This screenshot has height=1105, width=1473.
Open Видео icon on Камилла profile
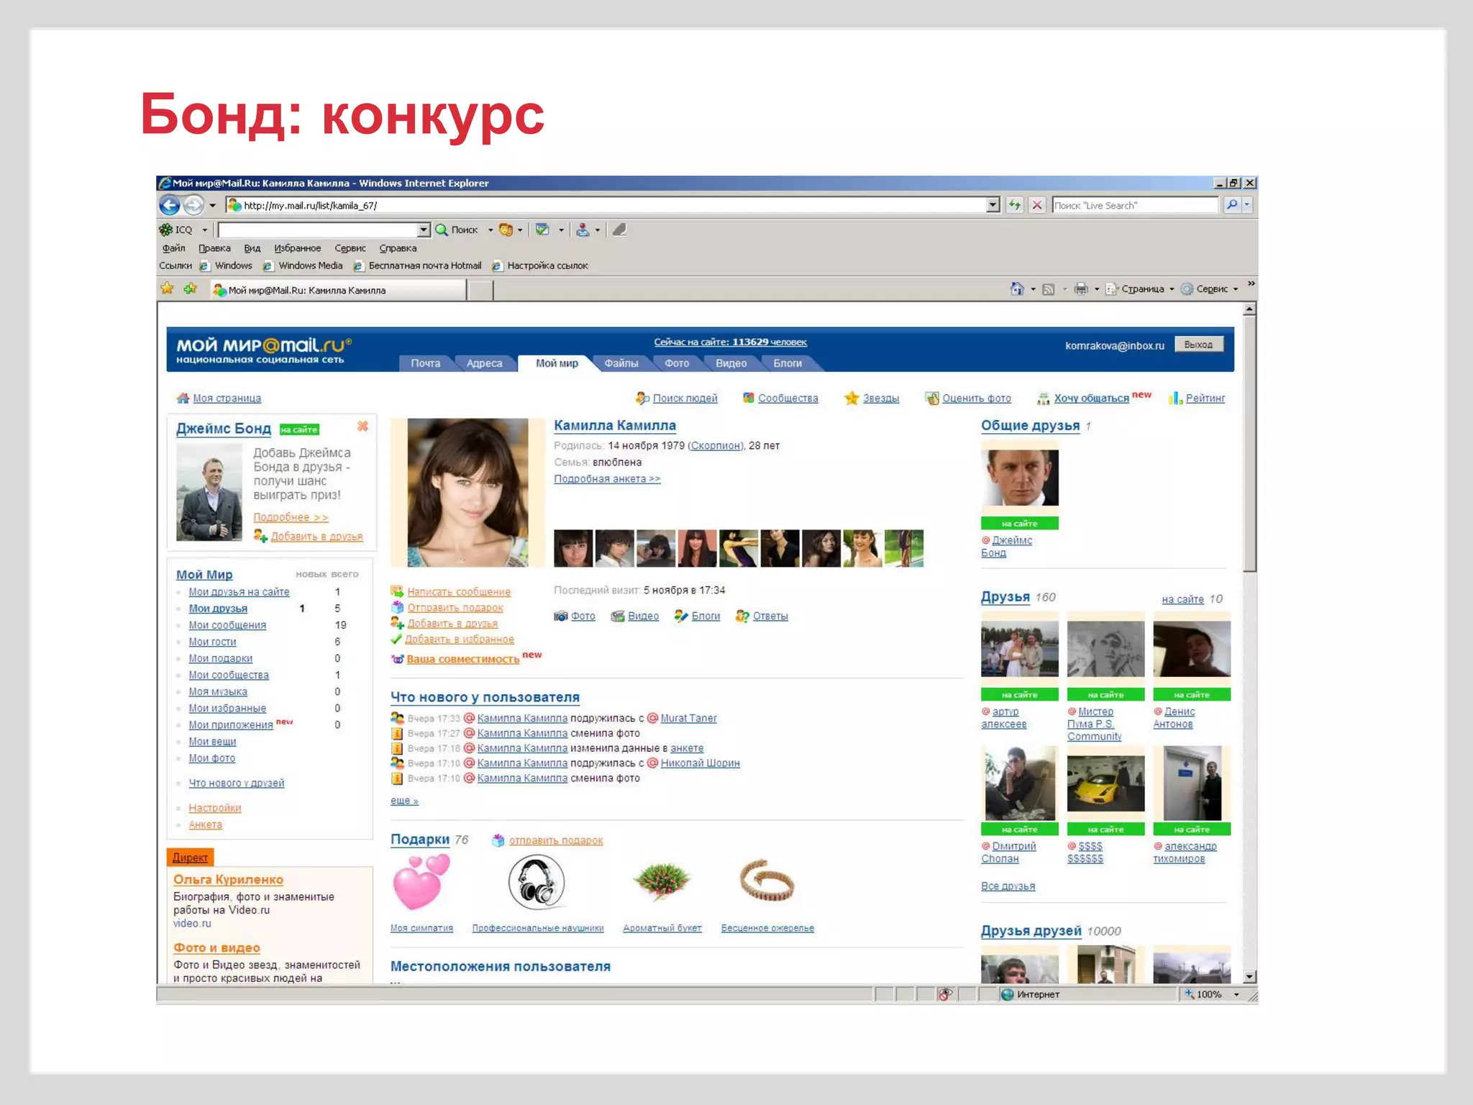pyautogui.click(x=617, y=616)
